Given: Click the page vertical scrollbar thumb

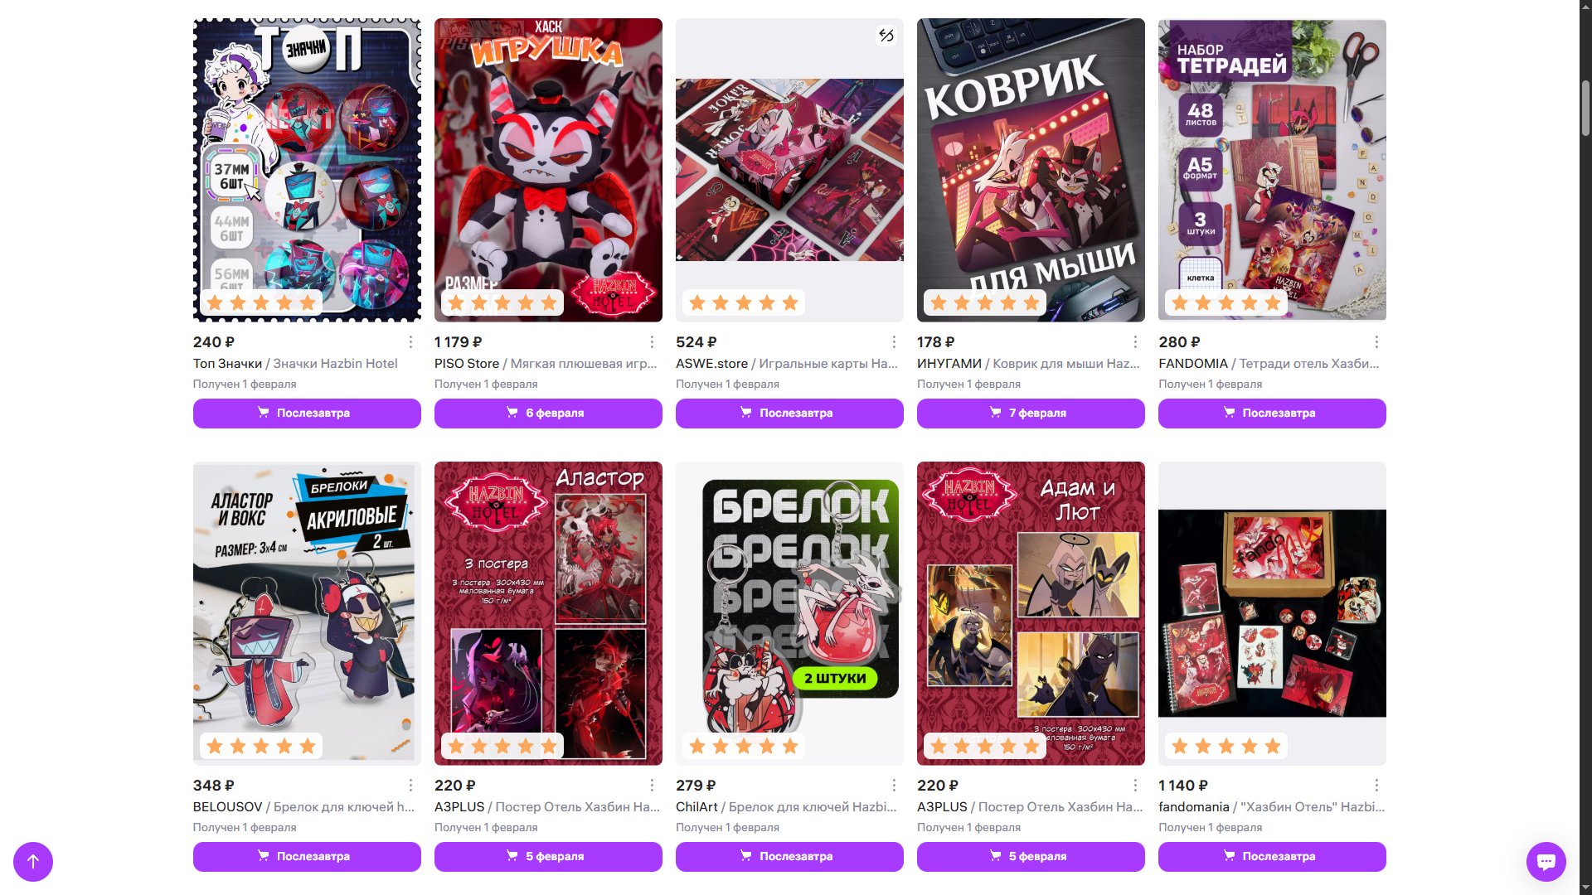Looking at the screenshot, I should pyautogui.click(x=1585, y=109).
